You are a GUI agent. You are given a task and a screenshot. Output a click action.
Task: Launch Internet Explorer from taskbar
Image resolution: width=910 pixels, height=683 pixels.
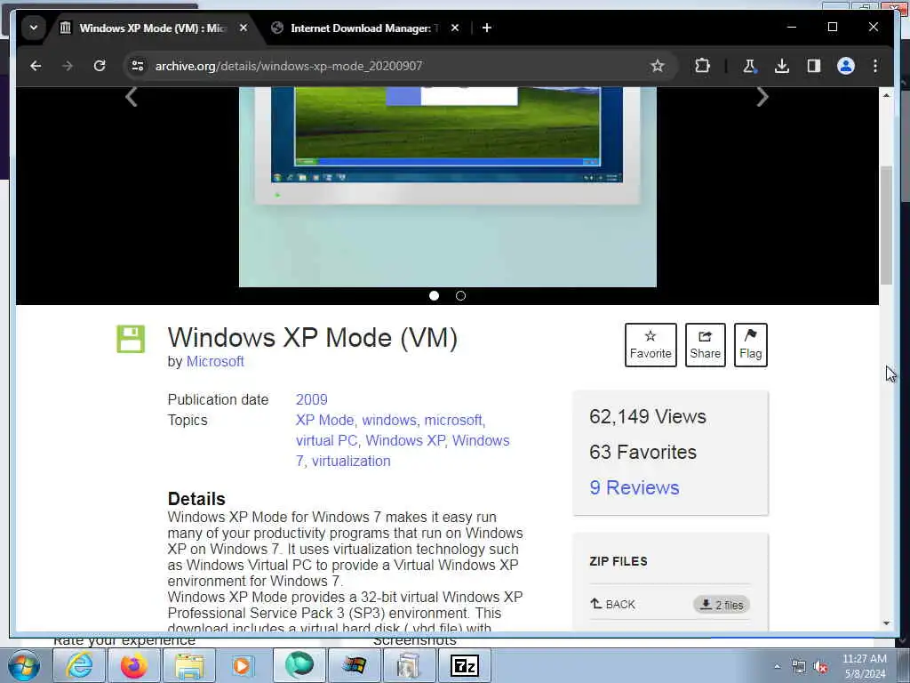pyautogui.click(x=79, y=665)
